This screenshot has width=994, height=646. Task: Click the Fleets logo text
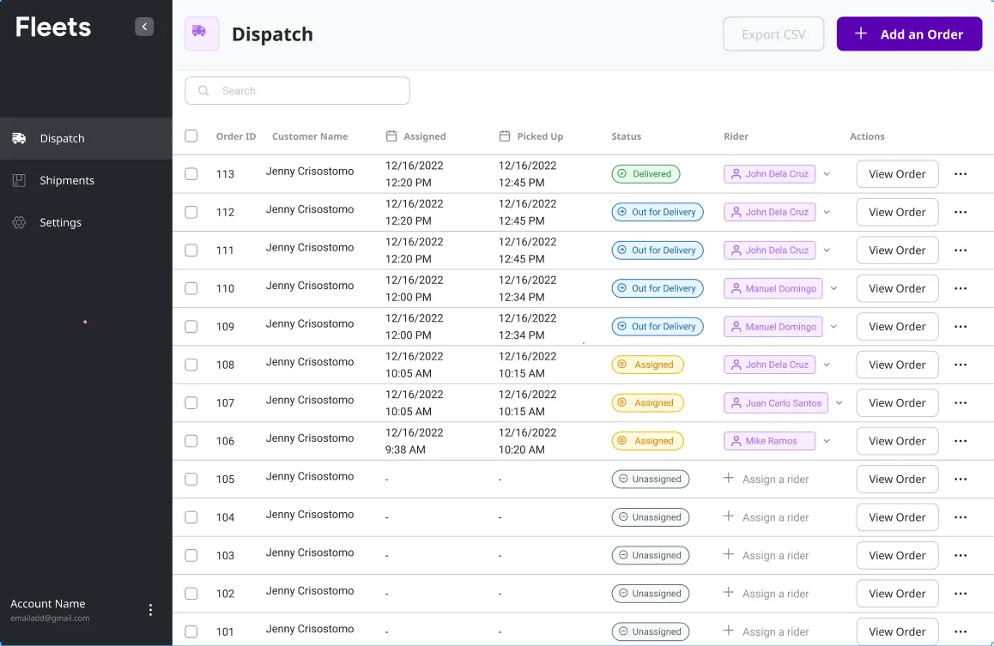click(x=53, y=27)
